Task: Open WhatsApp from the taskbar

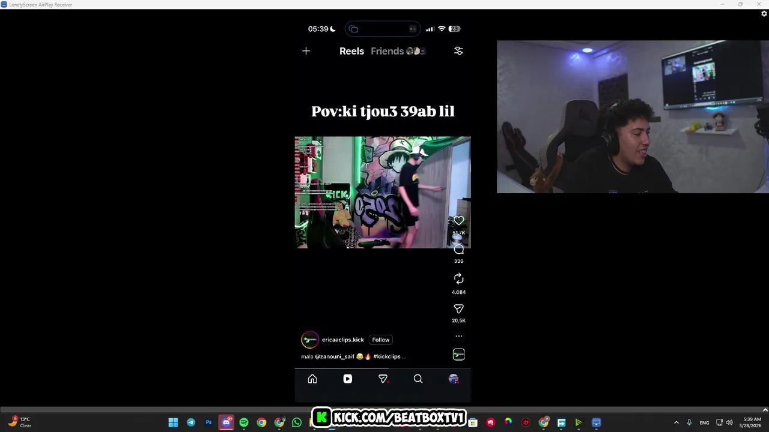Action: [297, 422]
